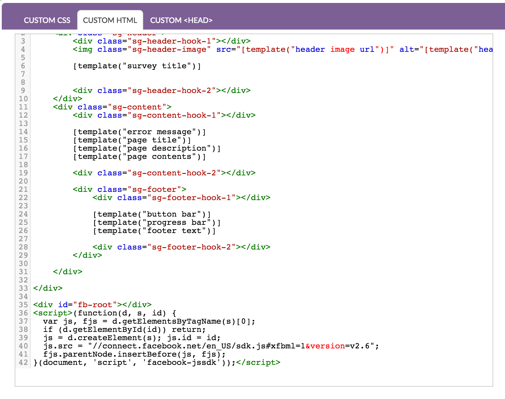Open the Custom <HEAD> tab

[181, 20]
